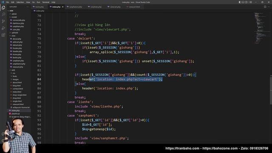
Task: Open the php00.sql file
Action: (15, 114)
